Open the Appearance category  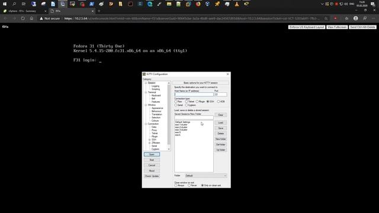point(157,108)
